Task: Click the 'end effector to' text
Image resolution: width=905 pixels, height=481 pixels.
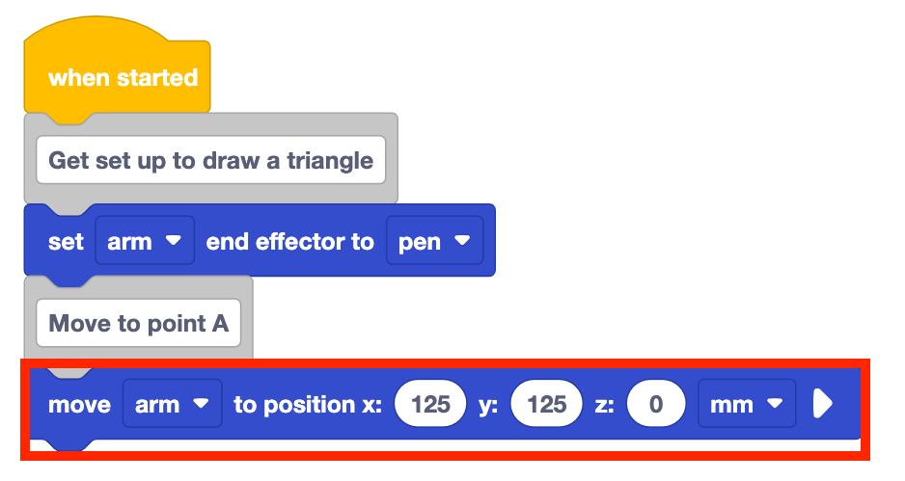Action: [x=289, y=241]
